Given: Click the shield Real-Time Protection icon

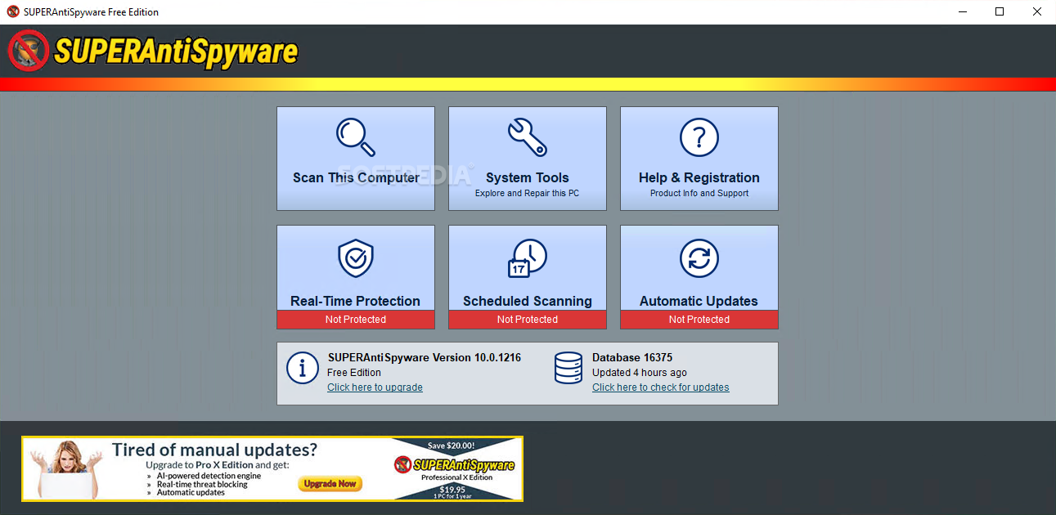Looking at the screenshot, I should [x=356, y=259].
